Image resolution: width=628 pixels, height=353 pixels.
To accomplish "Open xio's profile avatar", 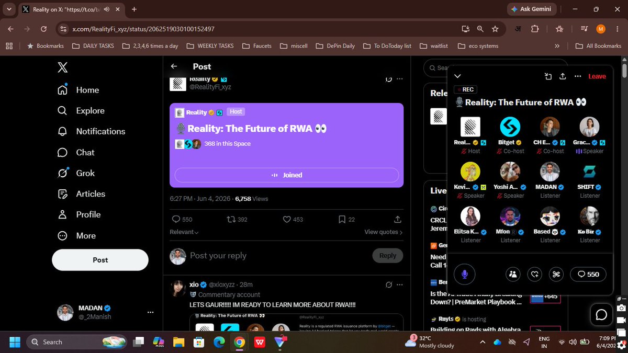I will (178, 288).
